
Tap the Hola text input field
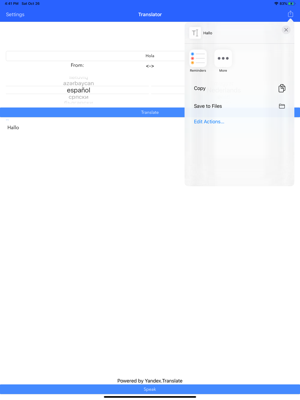coord(95,56)
